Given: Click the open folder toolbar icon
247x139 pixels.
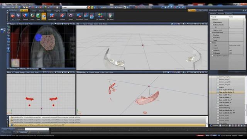Looking at the screenshot, I should 27,7.
